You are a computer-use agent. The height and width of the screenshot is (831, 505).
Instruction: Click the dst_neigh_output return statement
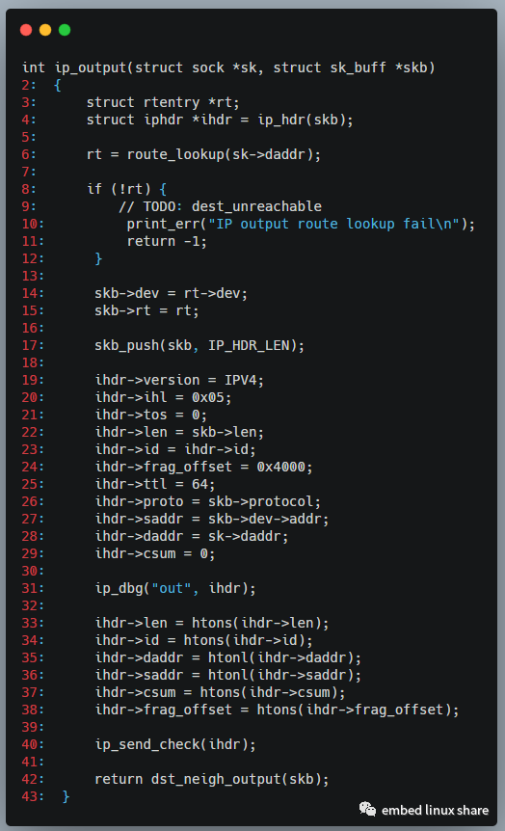click(211, 779)
